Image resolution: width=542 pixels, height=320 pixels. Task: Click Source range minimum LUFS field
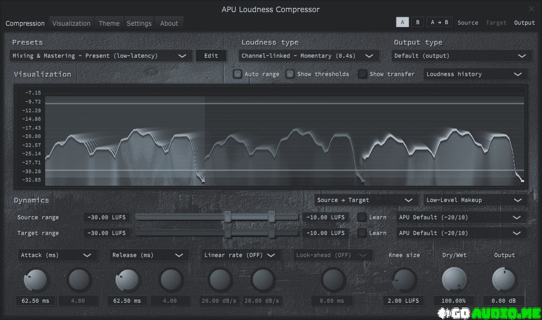(x=107, y=217)
